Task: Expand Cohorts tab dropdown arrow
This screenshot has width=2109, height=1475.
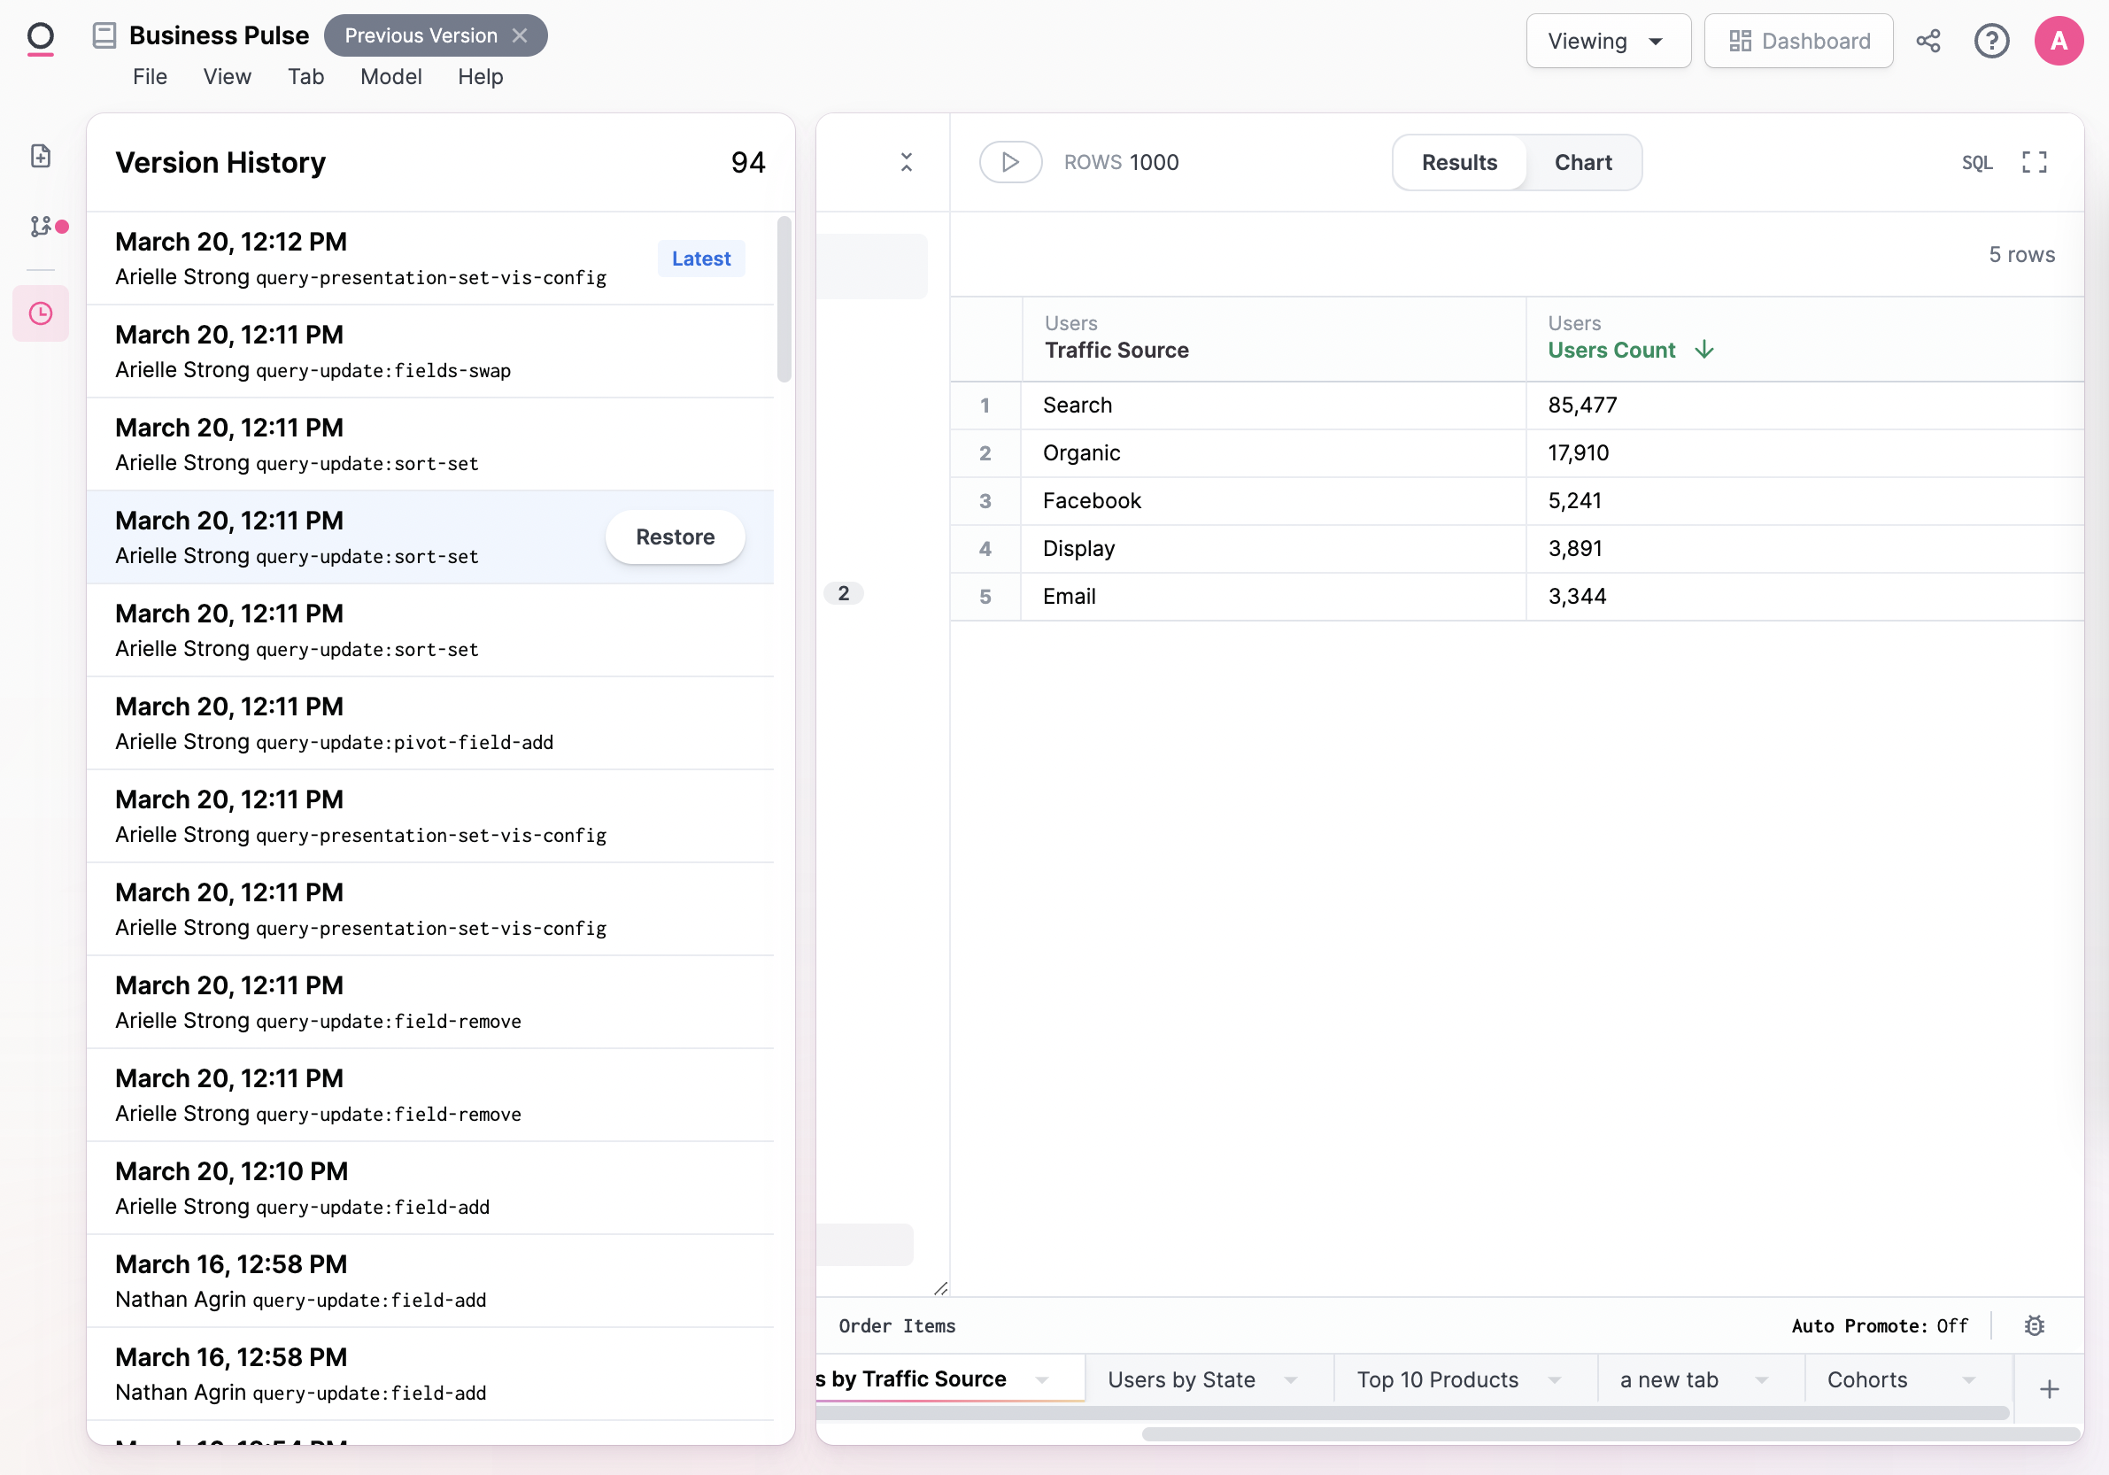Action: 1968,1379
